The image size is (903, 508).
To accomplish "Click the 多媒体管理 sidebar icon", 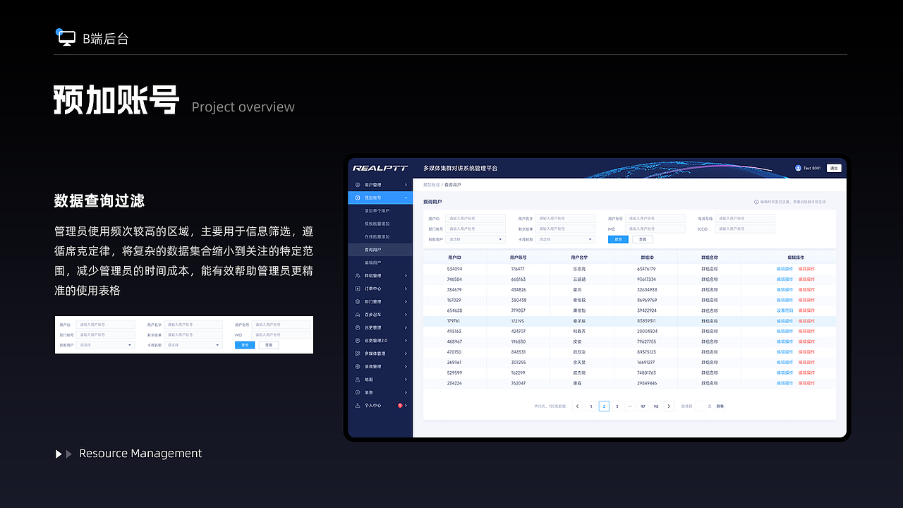I will coord(358,353).
